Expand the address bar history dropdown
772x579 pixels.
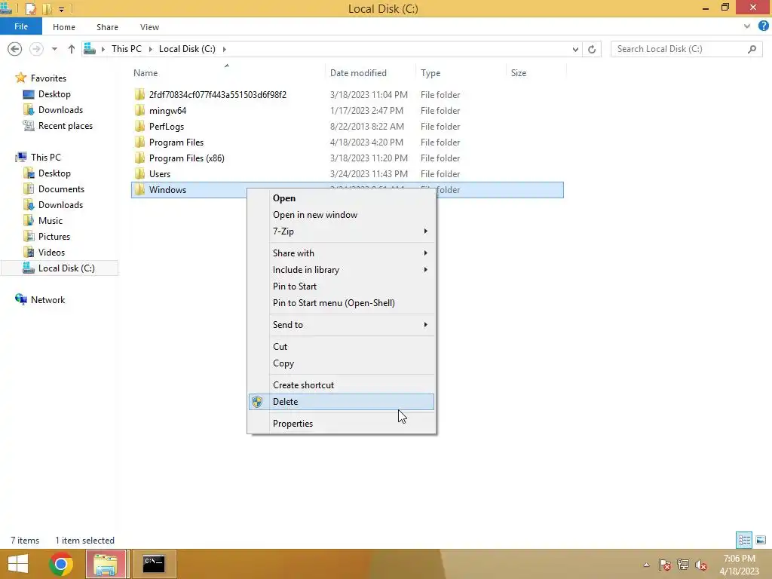575,49
